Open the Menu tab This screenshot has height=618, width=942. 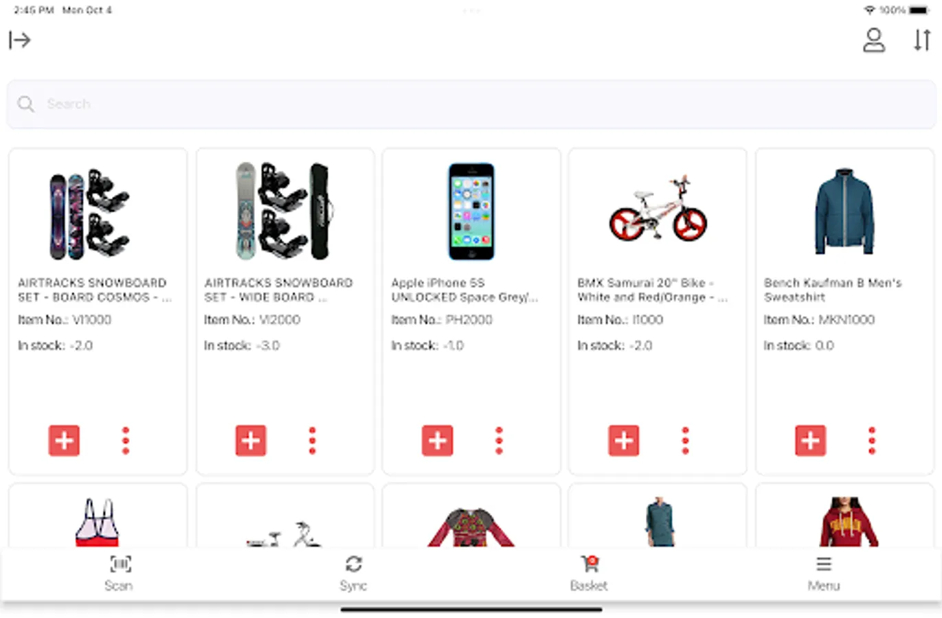[x=824, y=573]
